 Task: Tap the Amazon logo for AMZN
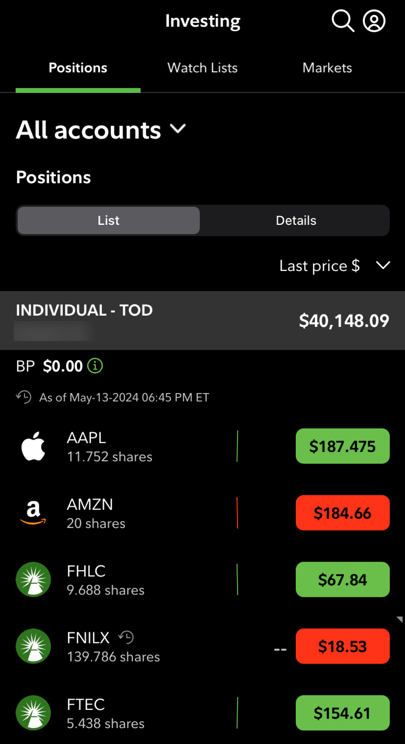[33, 513]
